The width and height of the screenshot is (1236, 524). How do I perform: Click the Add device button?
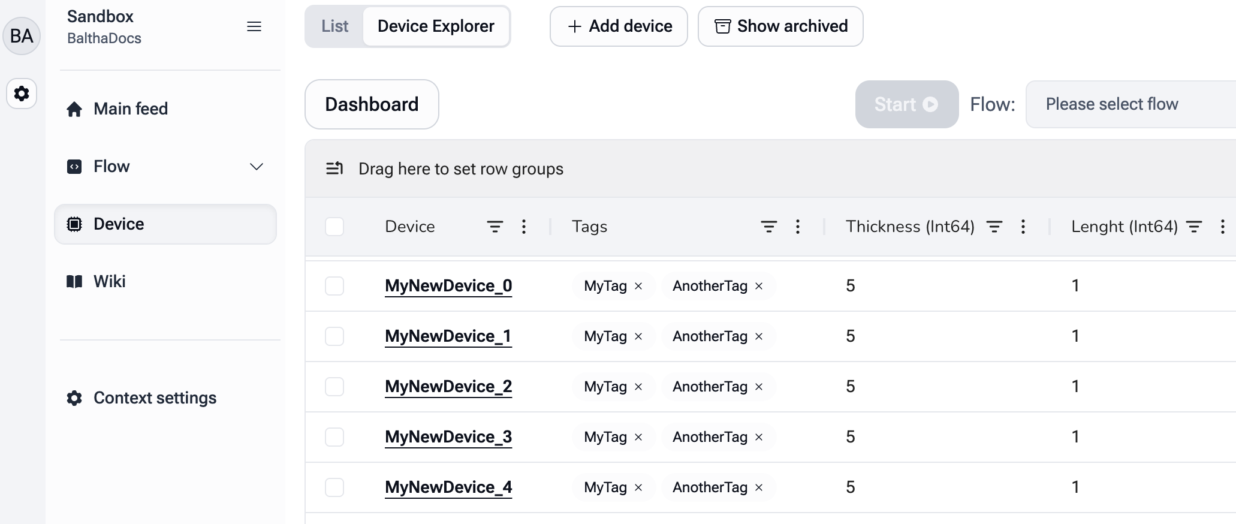point(619,26)
